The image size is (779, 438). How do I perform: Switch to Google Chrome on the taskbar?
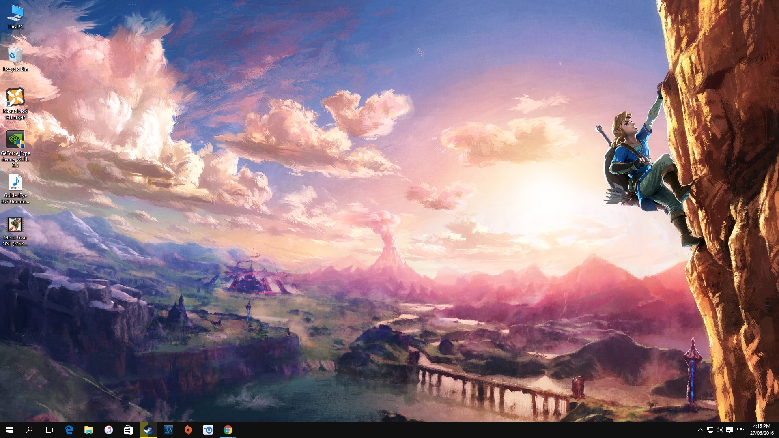tap(228, 430)
